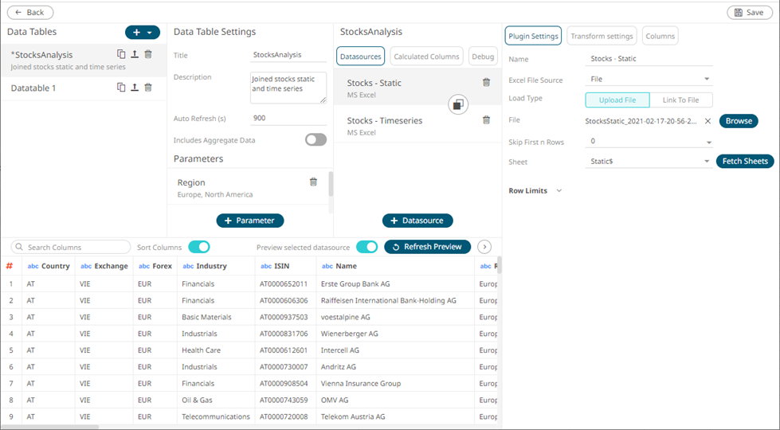This screenshot has width=780, height=430.
Task: Delete Datatable 1 with trash icon
Action: click(148, 88)
